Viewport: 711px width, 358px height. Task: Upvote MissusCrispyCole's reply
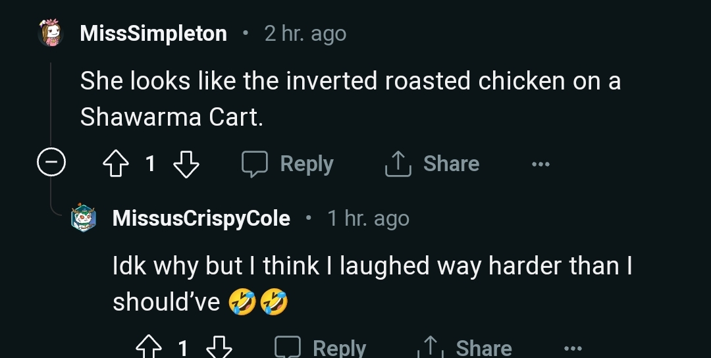149,347
